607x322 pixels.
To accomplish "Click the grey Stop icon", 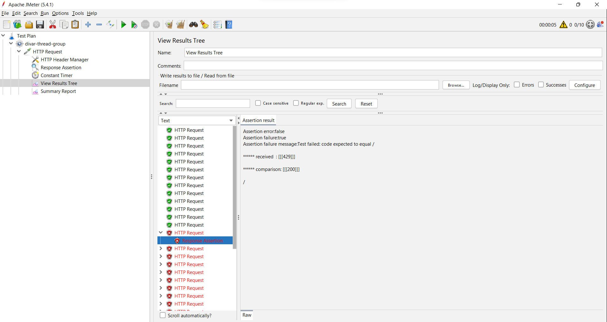I will [145, 25].
